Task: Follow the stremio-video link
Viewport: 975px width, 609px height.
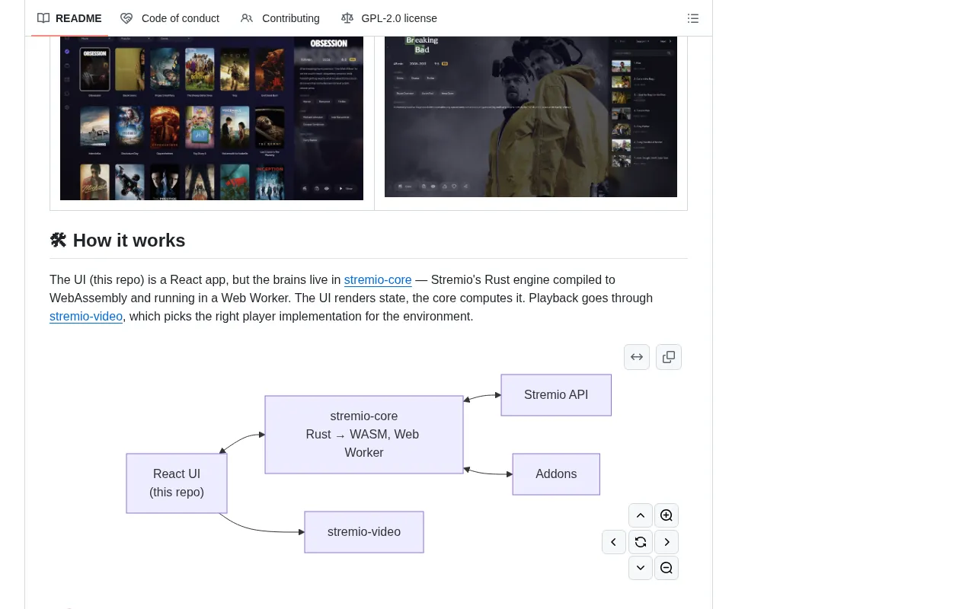Action: (x=86, y=316)
